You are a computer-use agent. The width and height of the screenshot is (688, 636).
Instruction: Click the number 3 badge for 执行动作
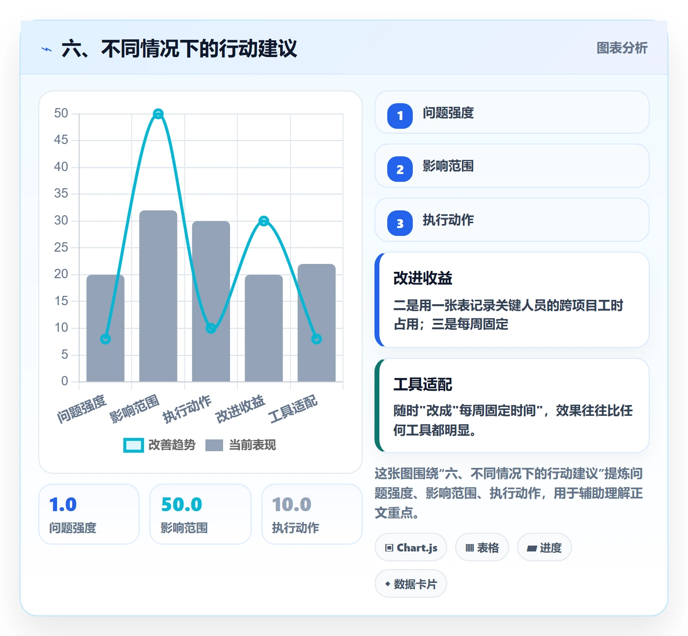click(x=400, y=224)
